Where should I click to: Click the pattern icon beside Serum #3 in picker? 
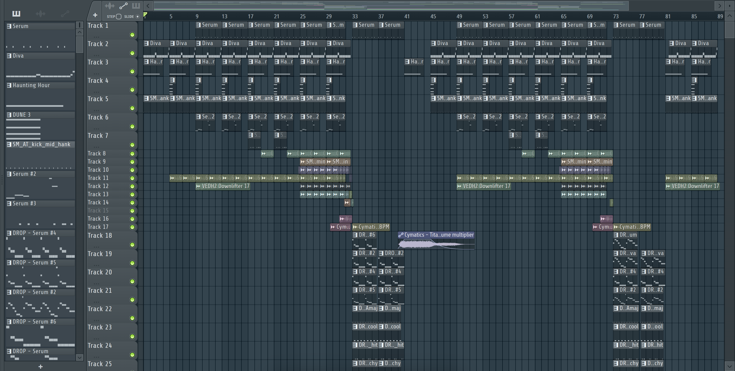(x=9, y=203)
